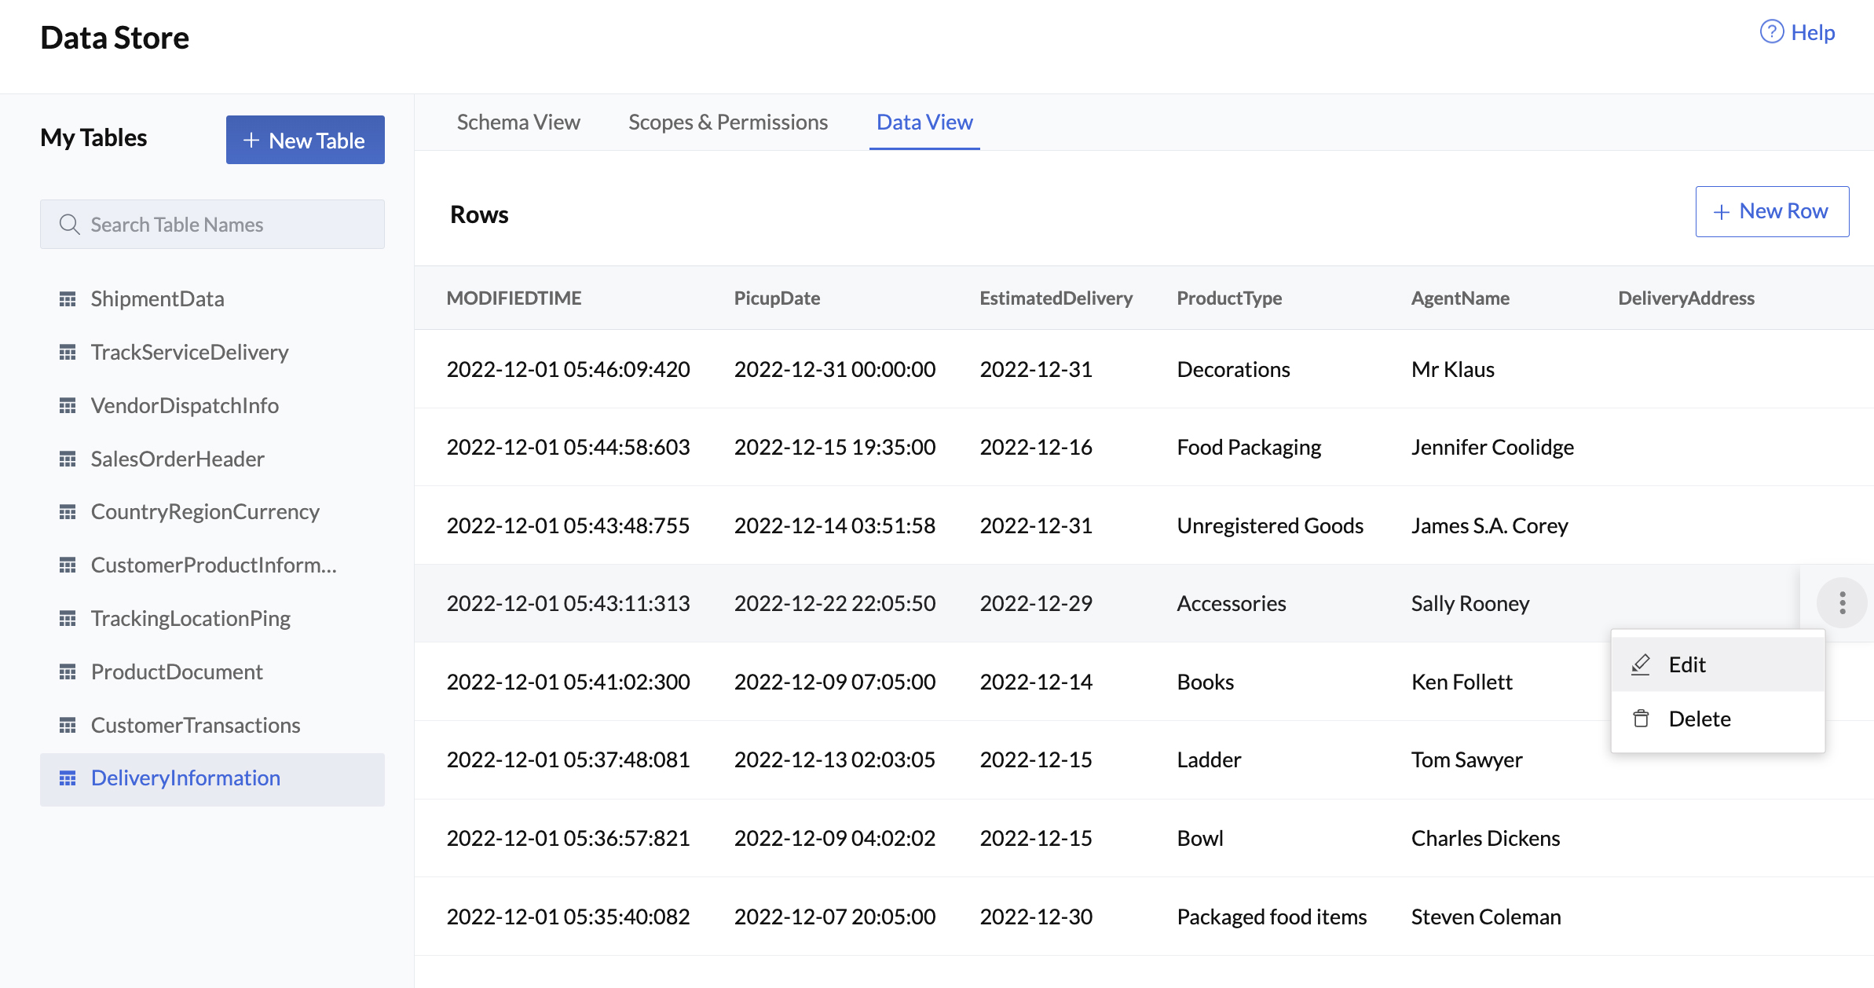
Task: Click the table icon beside ShipmentData
Action: 68,299
